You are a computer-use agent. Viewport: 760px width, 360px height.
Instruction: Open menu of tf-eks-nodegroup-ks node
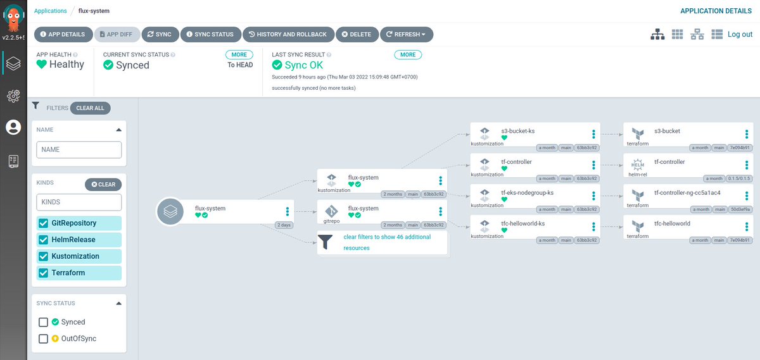point(593,196)
